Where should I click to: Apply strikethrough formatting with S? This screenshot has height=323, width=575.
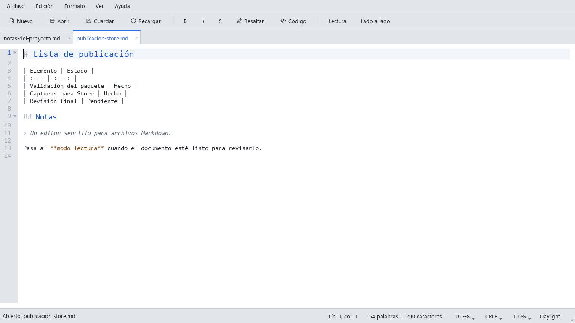pos(220,21)
